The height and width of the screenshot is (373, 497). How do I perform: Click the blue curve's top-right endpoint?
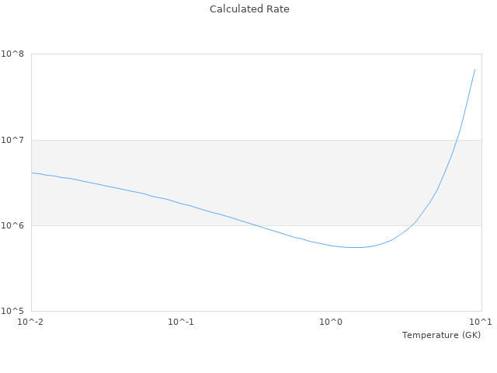474,69
